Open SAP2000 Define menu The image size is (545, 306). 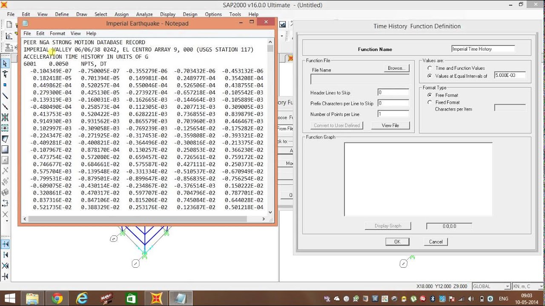62,14
